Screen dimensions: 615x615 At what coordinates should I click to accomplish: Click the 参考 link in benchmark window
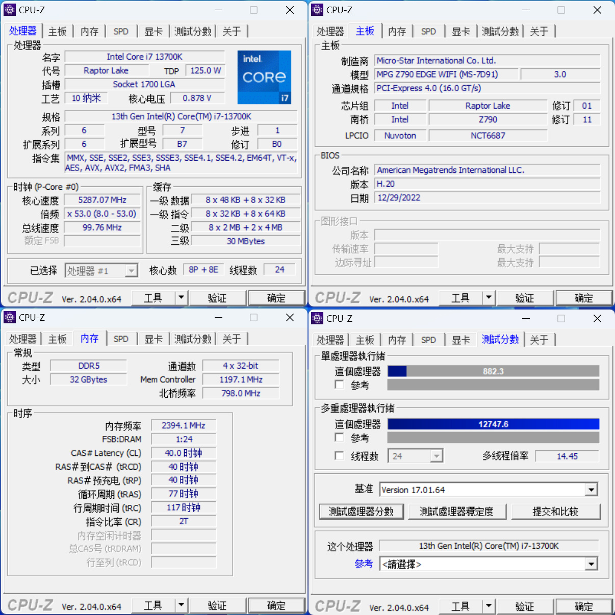364,563
